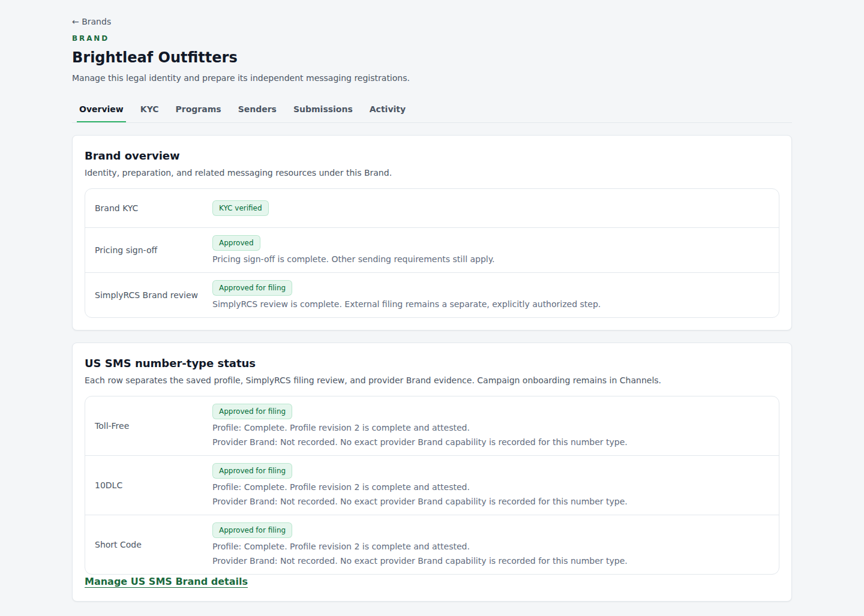
Task: Open the KYC tab
Action: tap(149, 109)
